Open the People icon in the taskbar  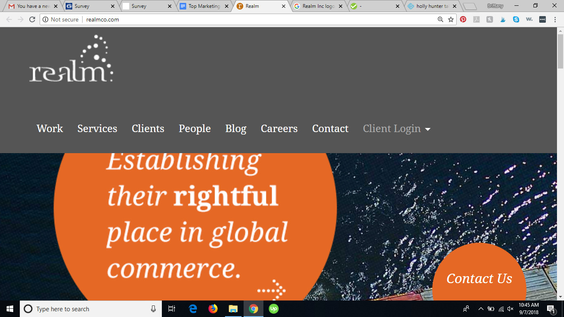466,309
